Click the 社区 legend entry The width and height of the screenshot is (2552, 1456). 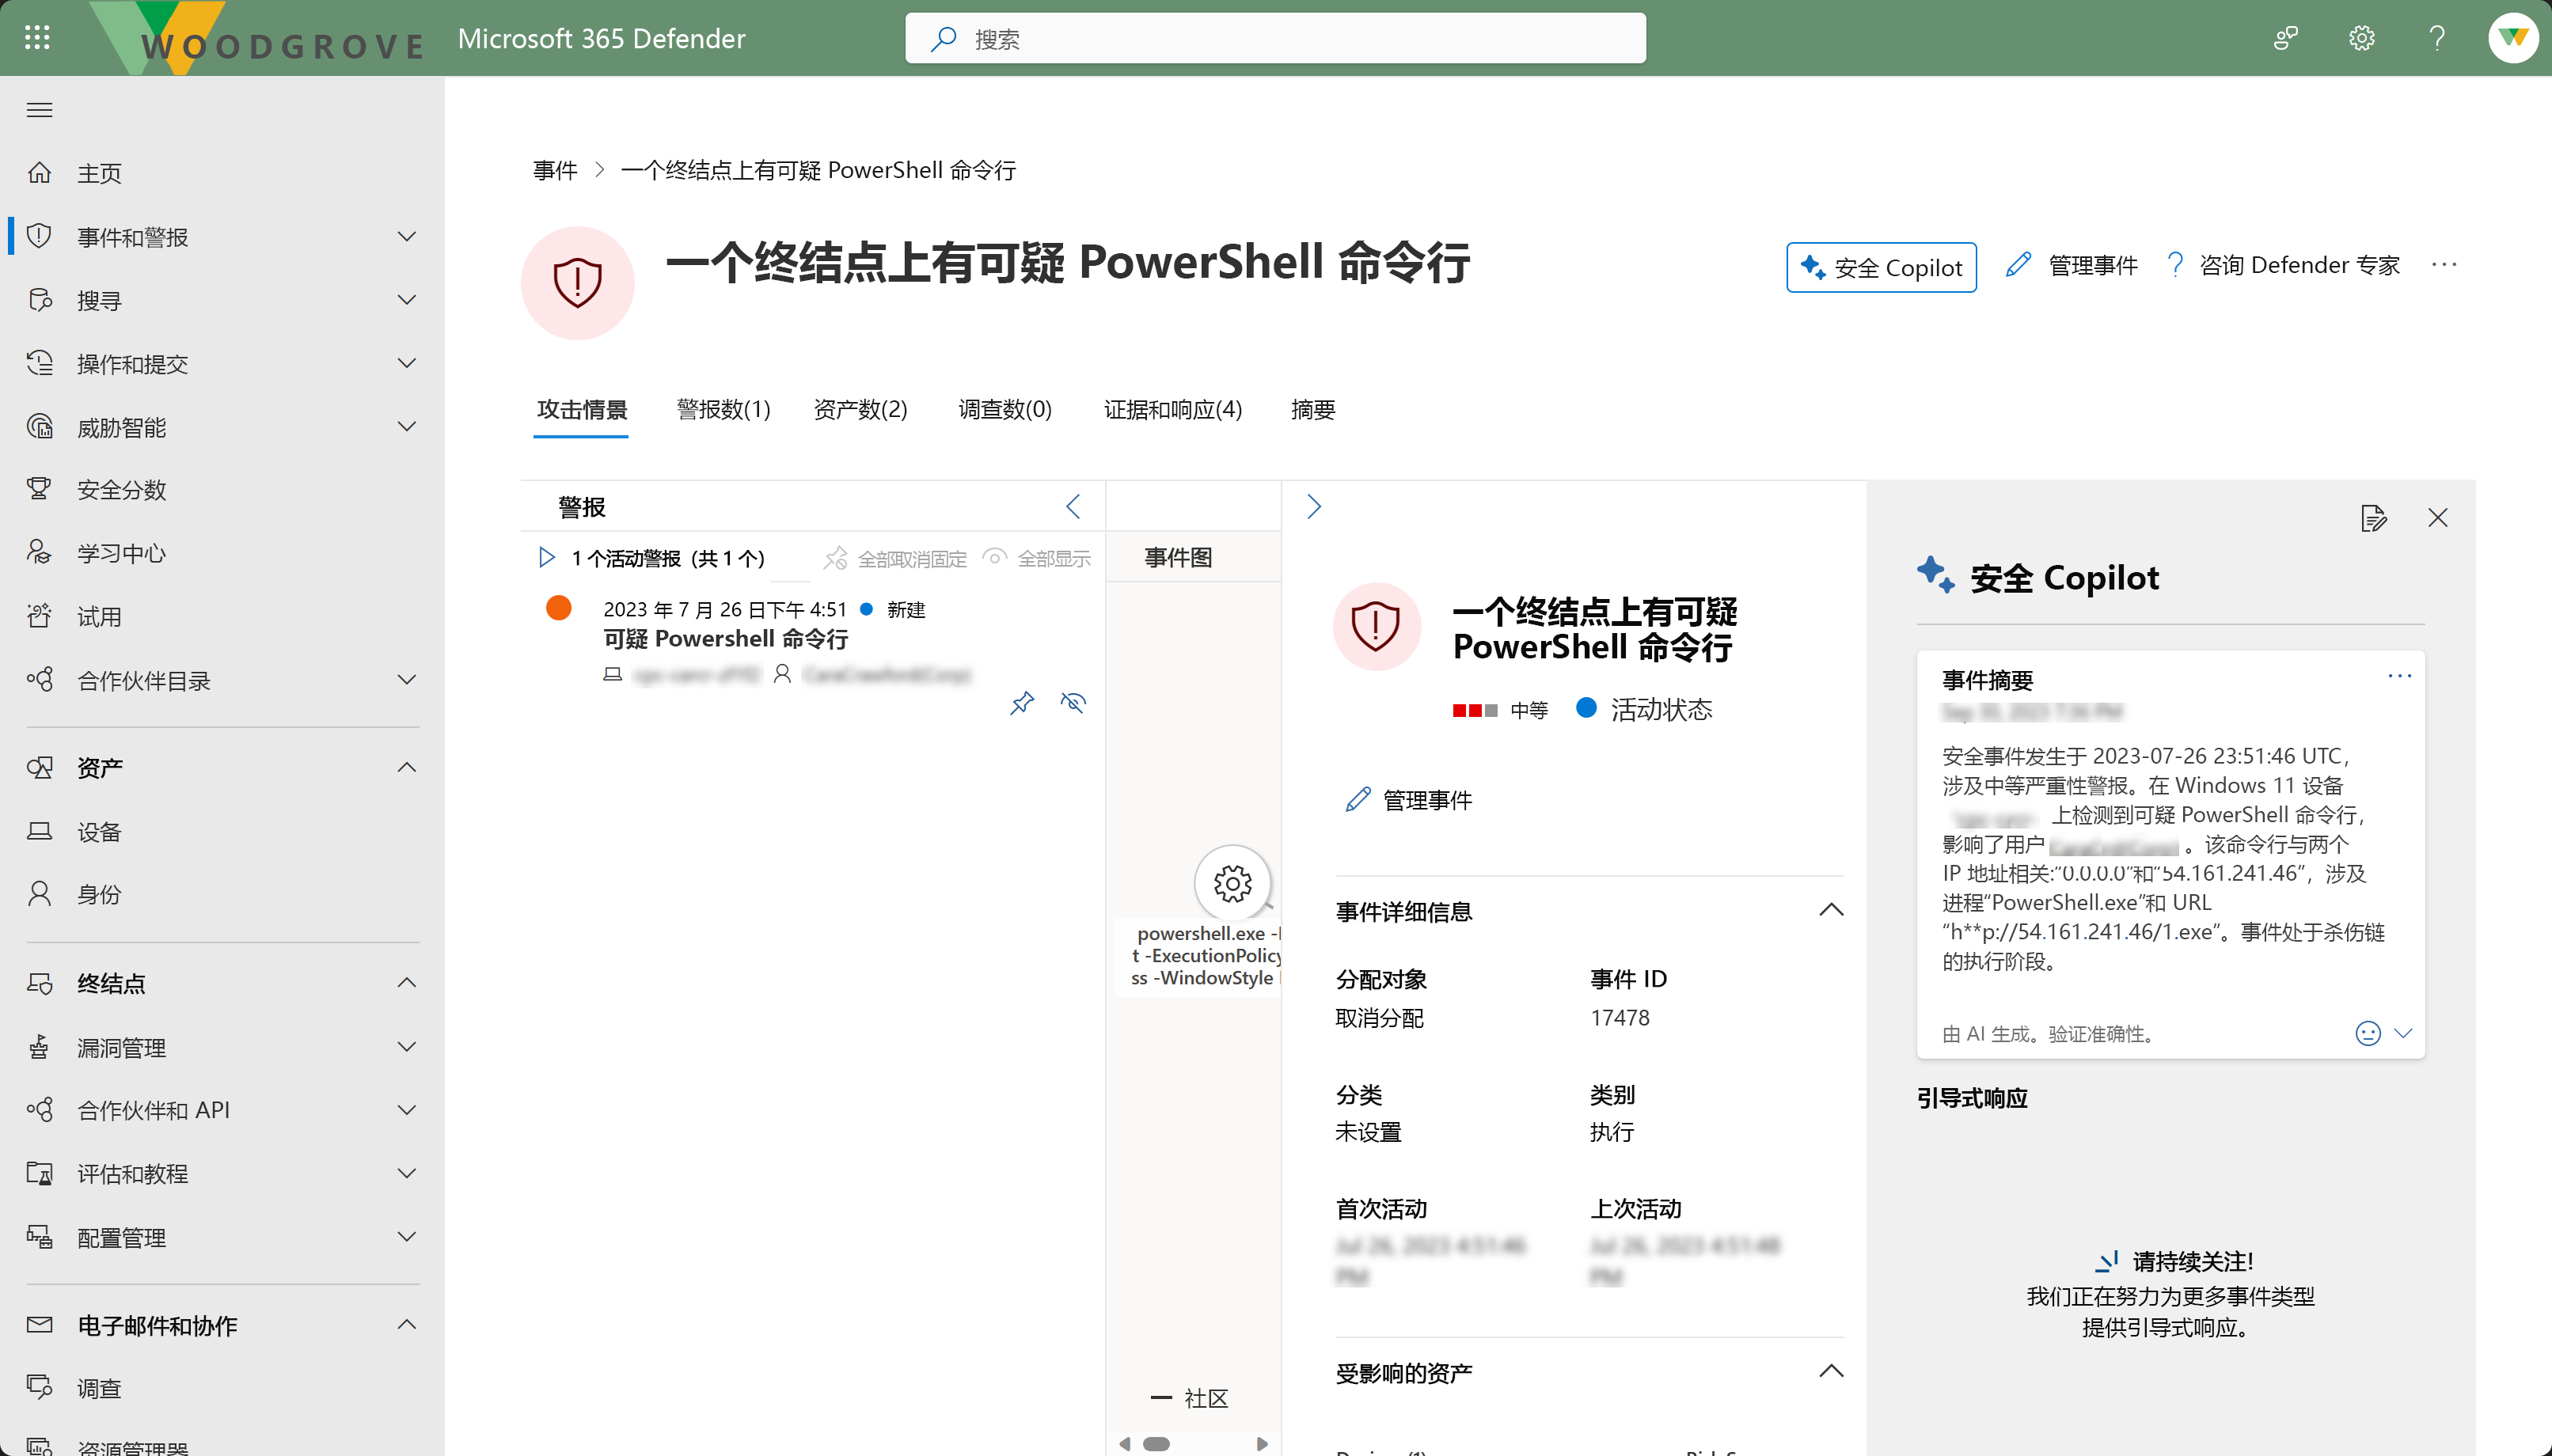(1189, 1398)
